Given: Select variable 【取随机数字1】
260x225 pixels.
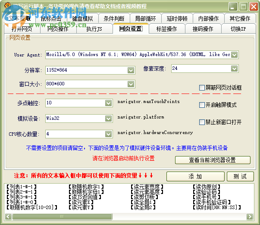Looking at the screenshot, I should click(86, 187).
